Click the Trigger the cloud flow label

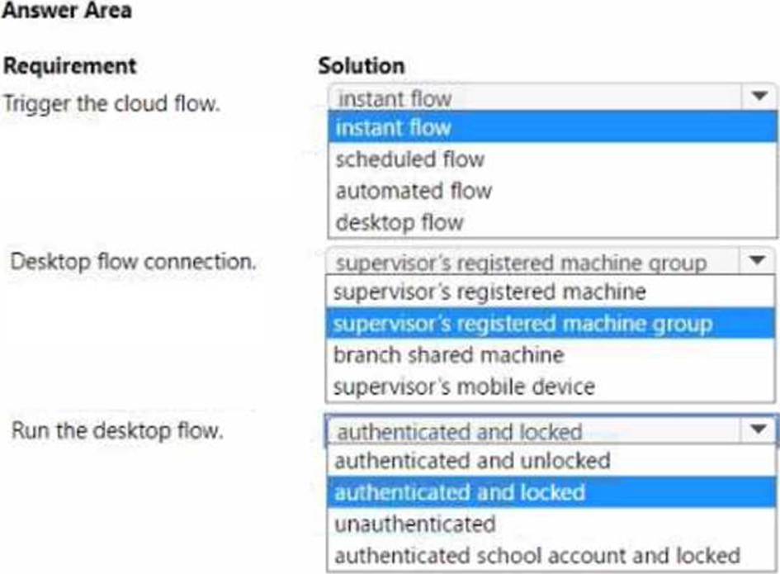point(111,104)
